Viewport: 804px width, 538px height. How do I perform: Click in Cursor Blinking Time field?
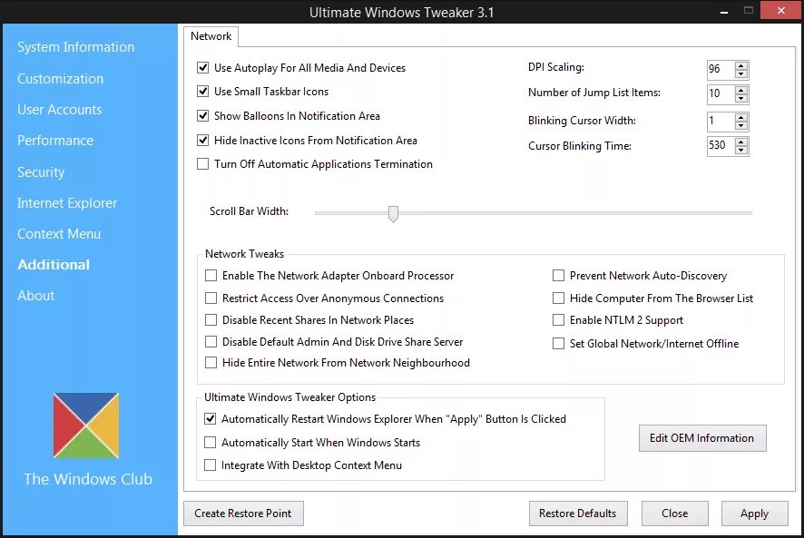[x=721, y=146]
